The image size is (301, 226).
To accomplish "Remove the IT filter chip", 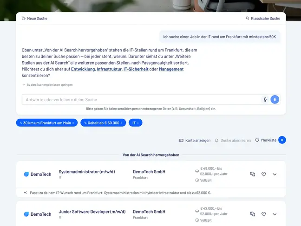I will [x=138, y=123].
